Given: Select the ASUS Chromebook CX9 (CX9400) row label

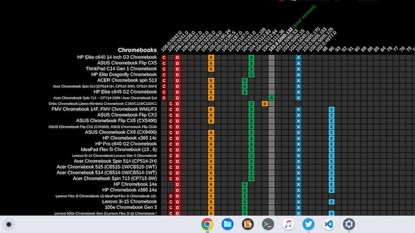Looking at the screenshot, I should [x=121, y=132].
